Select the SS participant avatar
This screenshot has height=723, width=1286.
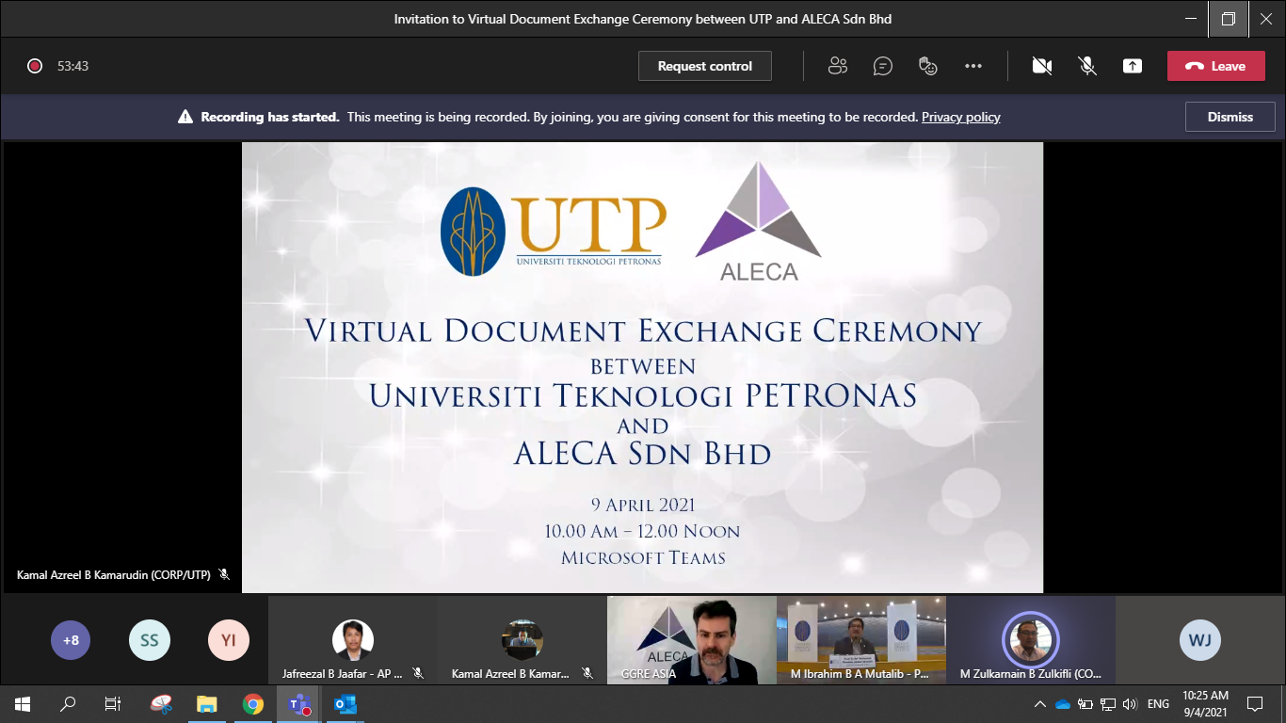[x=150, y=641]
